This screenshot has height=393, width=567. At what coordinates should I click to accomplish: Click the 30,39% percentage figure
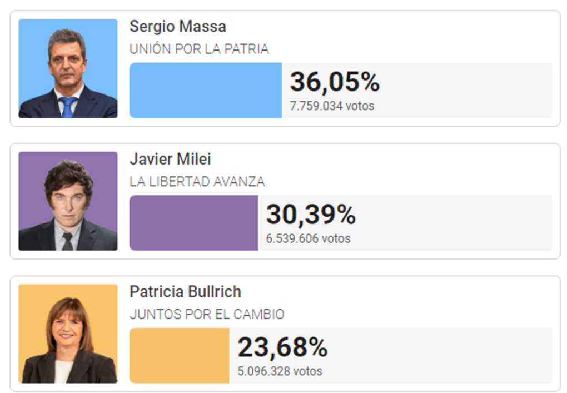click(311, 215)
